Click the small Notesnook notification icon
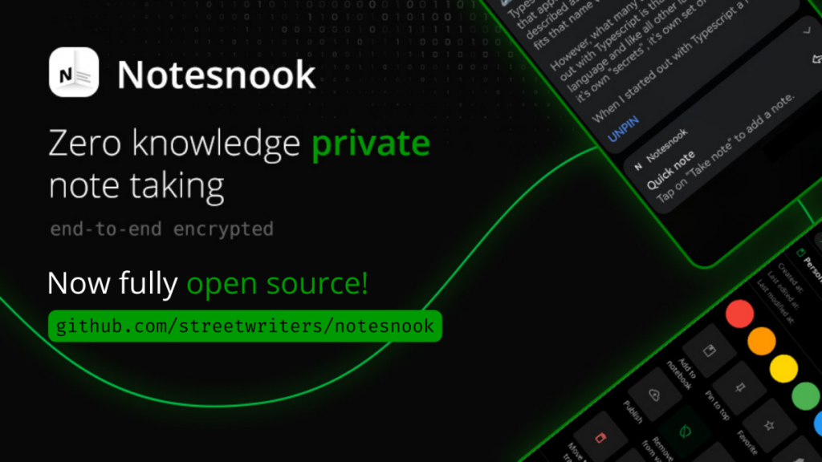Viewport: 822px width, 462px height. point(638,167)
